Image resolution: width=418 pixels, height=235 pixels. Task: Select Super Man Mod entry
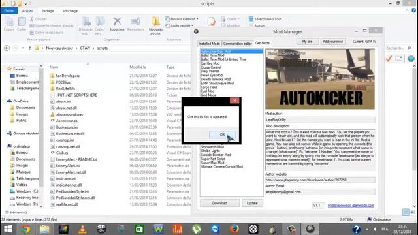pyautogui.click(x=212, y=163)
